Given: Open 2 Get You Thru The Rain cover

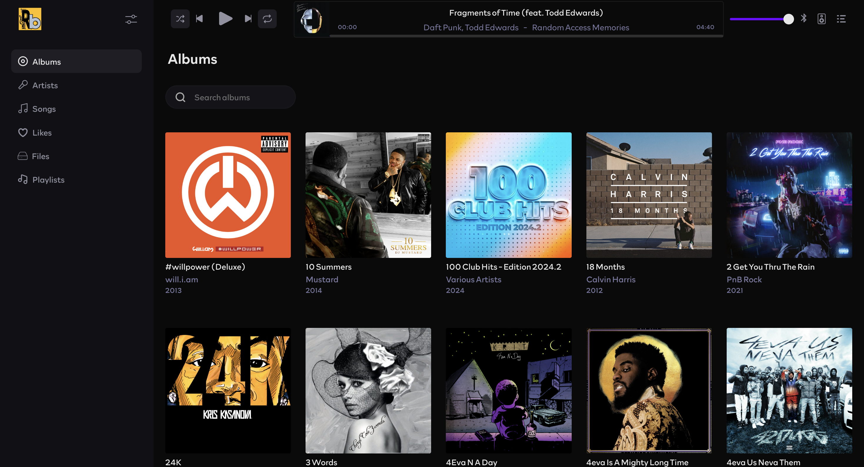Looking at the screenshot, I should (789, 195).
